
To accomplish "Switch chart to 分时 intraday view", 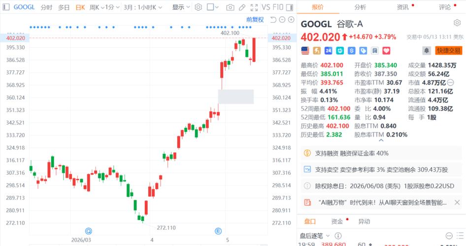I will coord(46,7).
